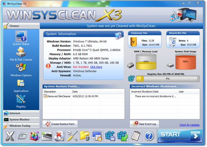Viewport: 207px width, 147px height.
Task: Select the Windows Options icon
Action: click(21, 69)
